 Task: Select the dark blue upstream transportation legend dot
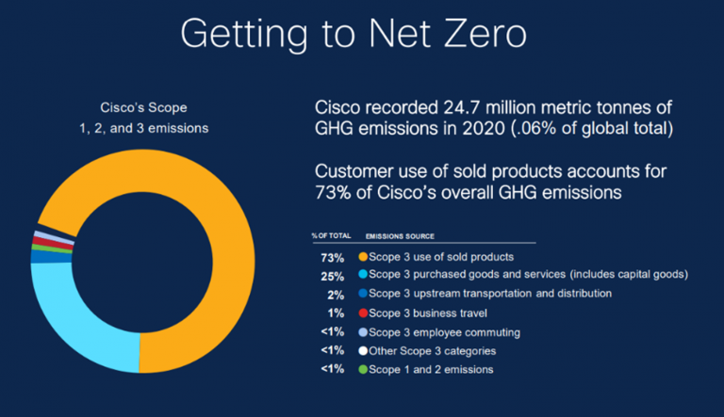coord(364,294)
